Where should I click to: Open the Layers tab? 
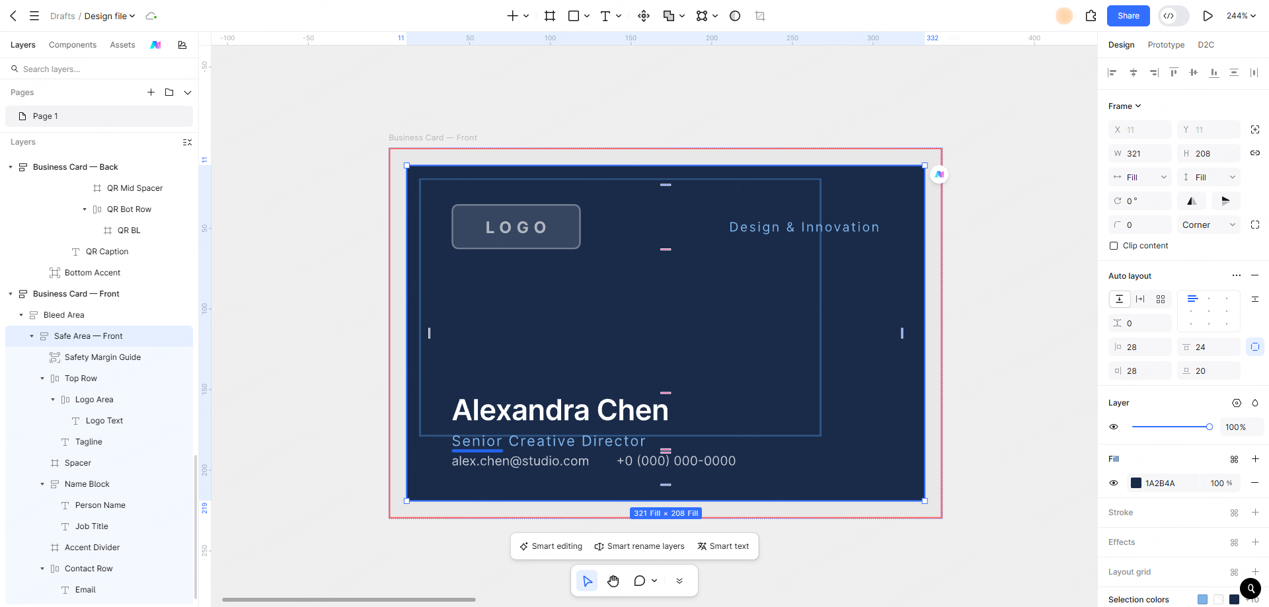(x=23, y=45)
